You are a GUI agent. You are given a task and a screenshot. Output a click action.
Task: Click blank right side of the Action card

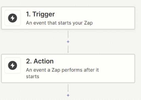pos(117,68)
